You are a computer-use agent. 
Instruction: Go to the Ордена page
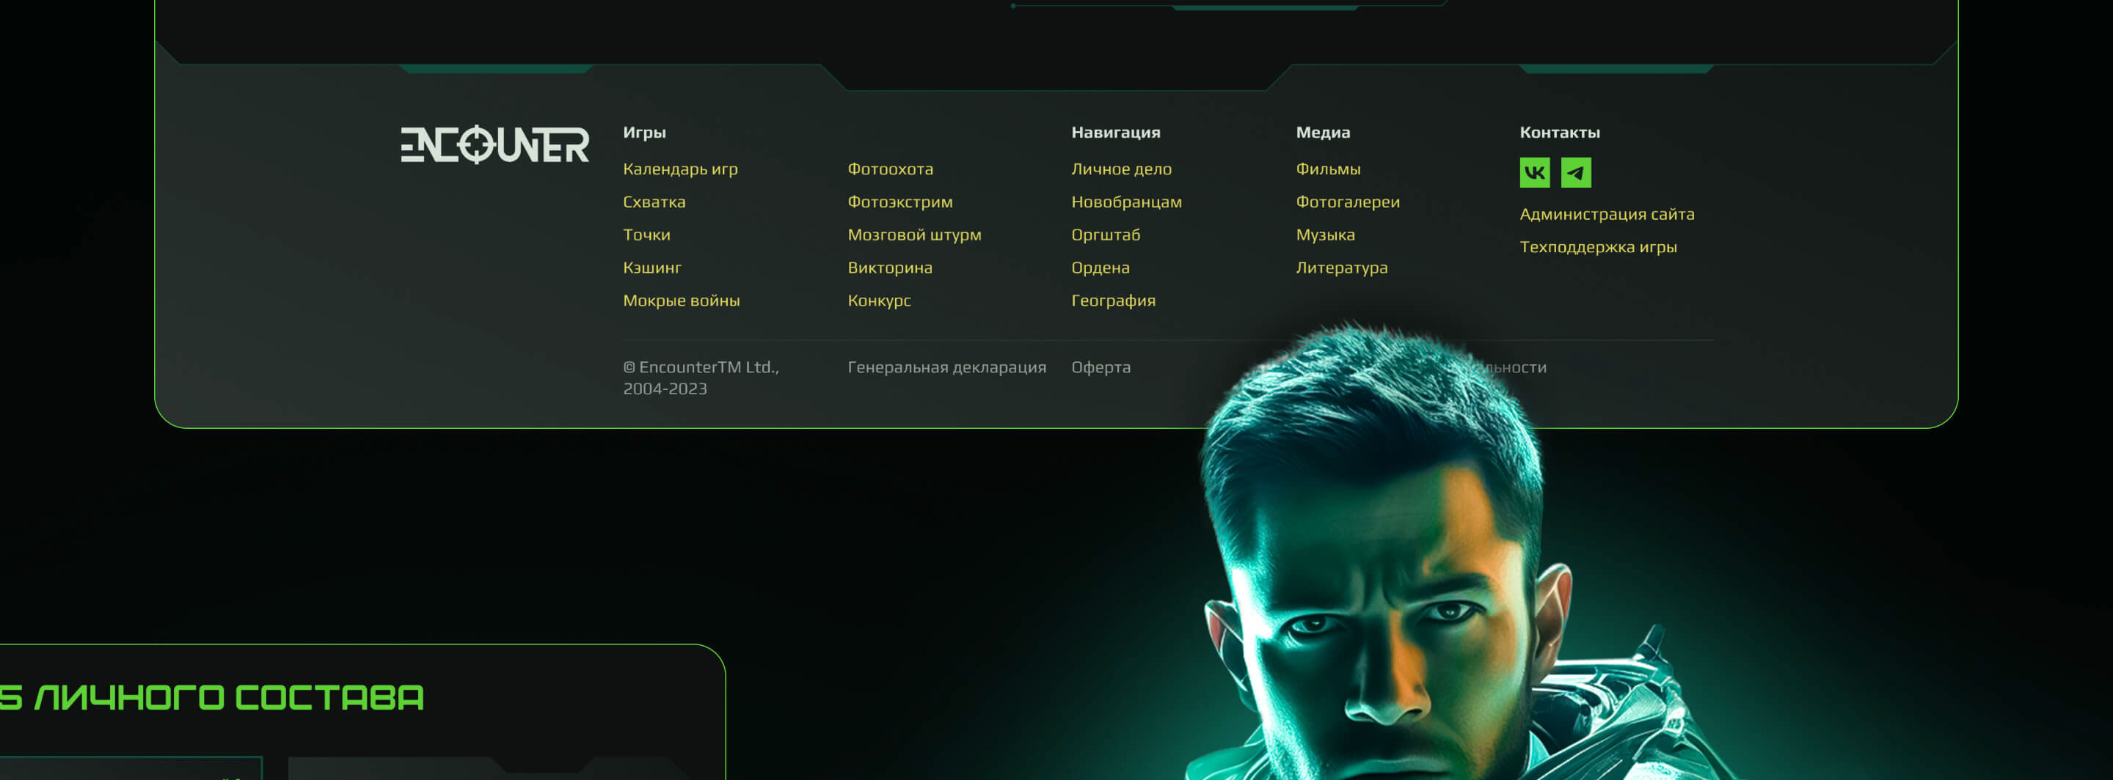point(1100,267)
